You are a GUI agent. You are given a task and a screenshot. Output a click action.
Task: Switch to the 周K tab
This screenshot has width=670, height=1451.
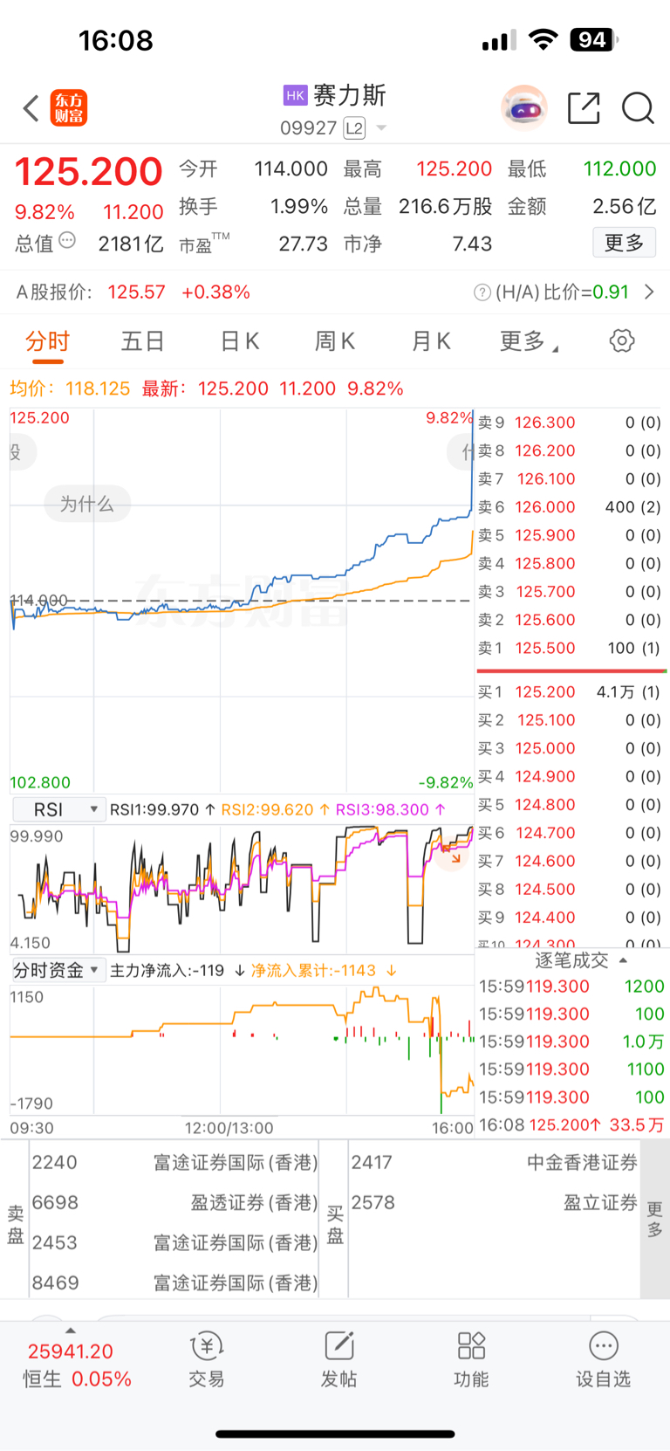335,341
